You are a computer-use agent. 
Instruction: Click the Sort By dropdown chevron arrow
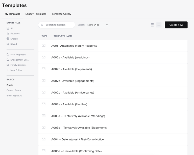point(107,25)
